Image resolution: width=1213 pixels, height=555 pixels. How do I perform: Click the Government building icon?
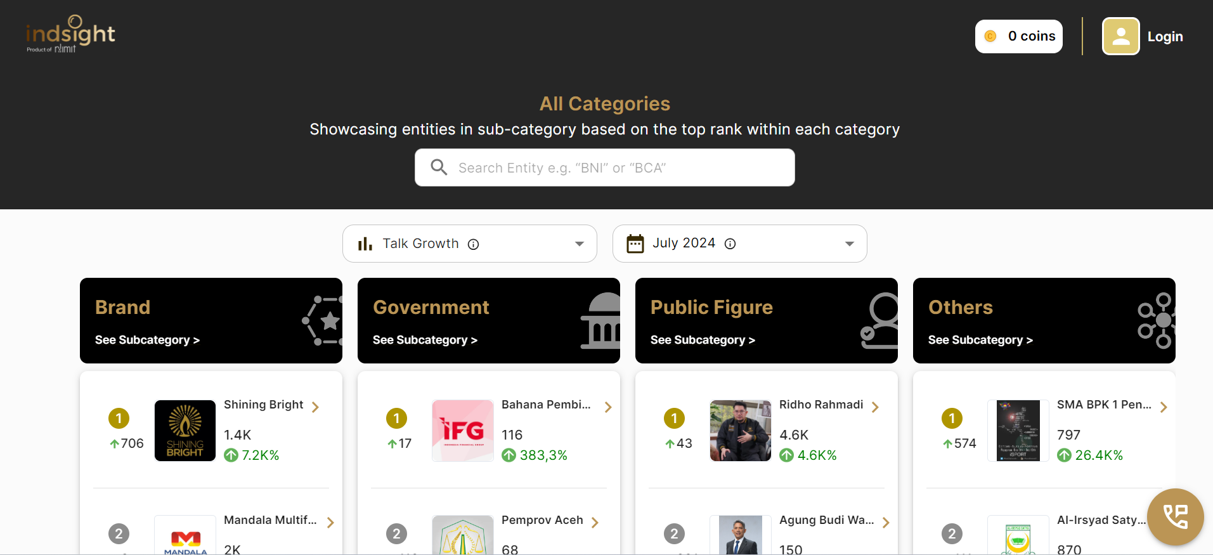(x=600, y=321)
